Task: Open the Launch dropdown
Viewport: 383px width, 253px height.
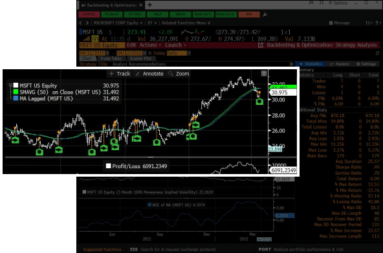Action: point(175,45)
